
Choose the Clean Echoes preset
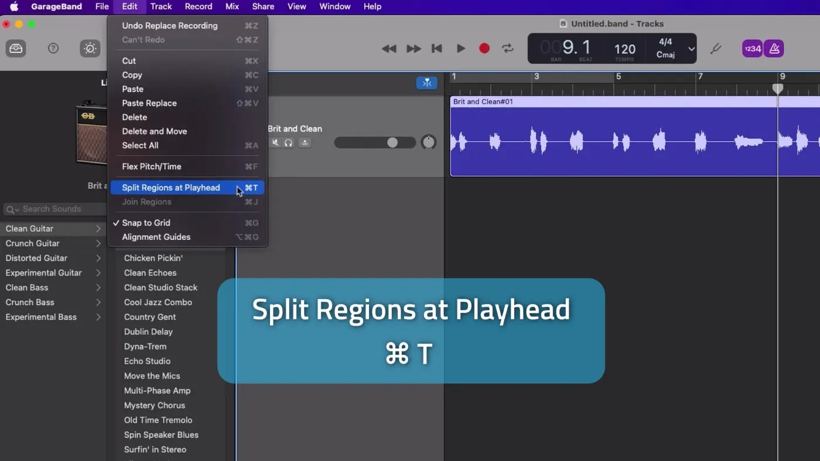click(150, 273)
